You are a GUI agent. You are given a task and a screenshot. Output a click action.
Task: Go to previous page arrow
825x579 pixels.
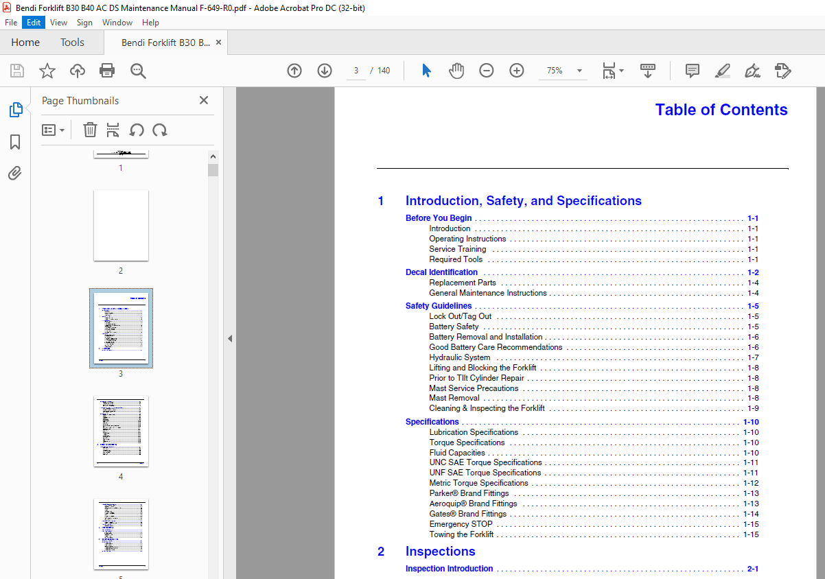tap(294, 71)
